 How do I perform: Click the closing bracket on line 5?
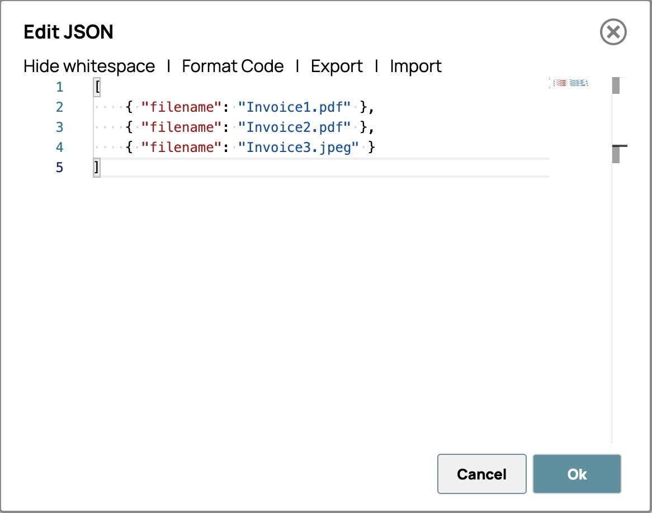(97, 168)
